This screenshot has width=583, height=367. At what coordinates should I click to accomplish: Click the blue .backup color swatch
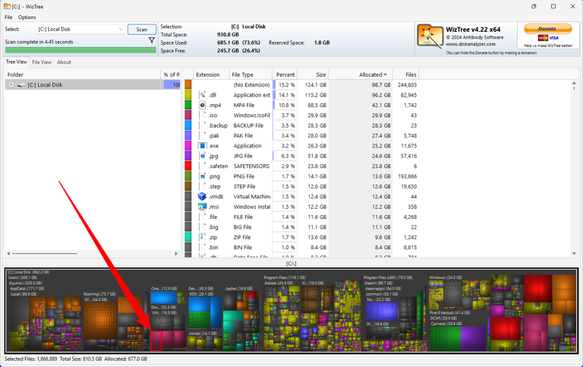pos(188,125)
